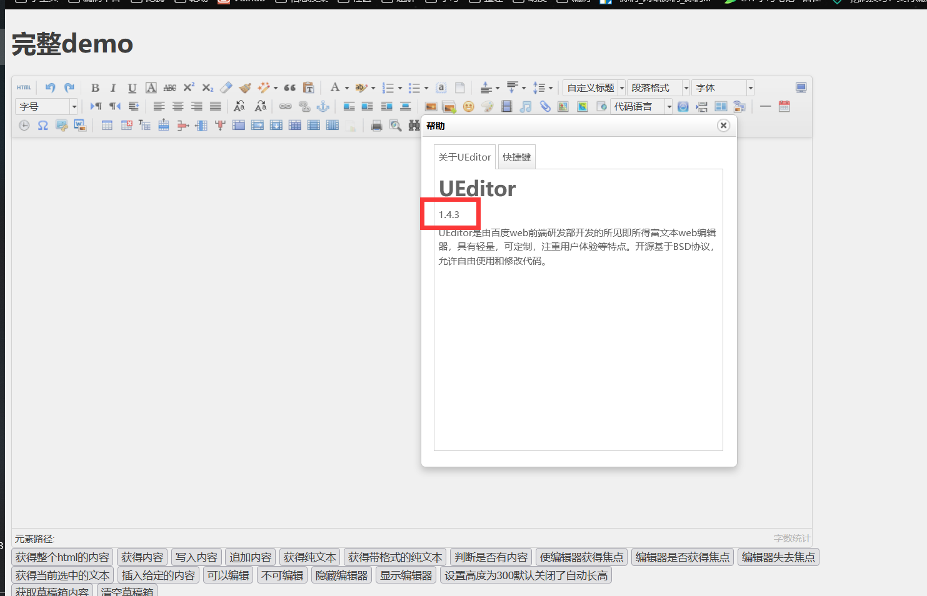Click the paste as plain text icon

[x=308, y=87]
